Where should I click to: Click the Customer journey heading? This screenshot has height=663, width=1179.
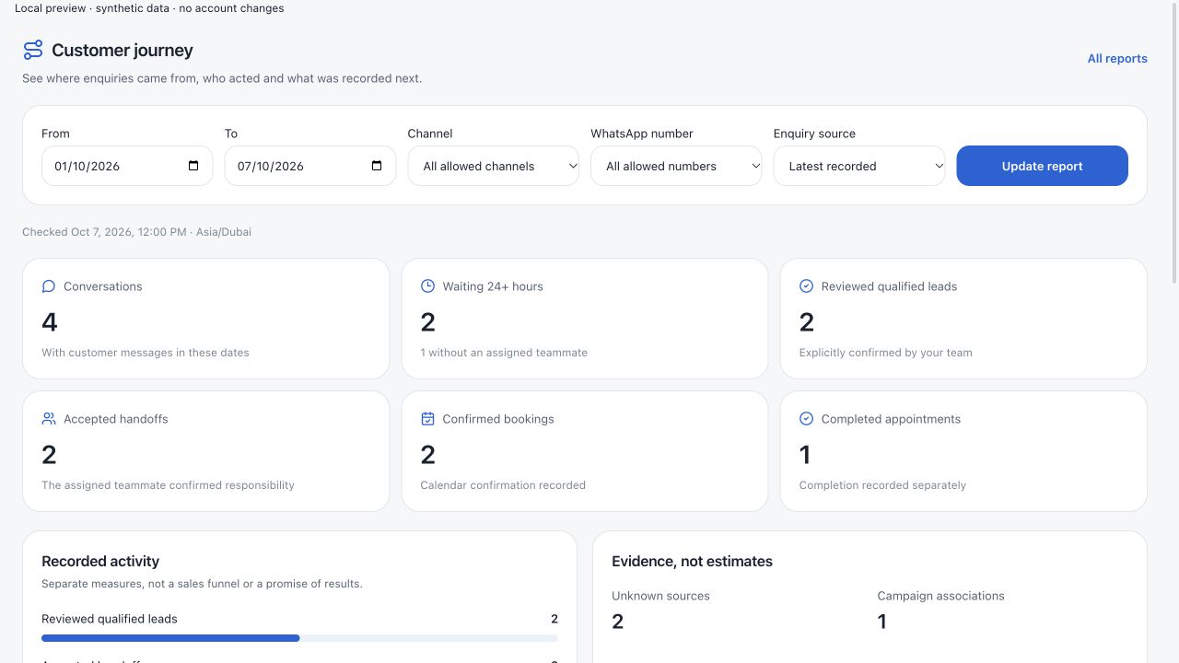pyautogui.click(x=123, y=50)
